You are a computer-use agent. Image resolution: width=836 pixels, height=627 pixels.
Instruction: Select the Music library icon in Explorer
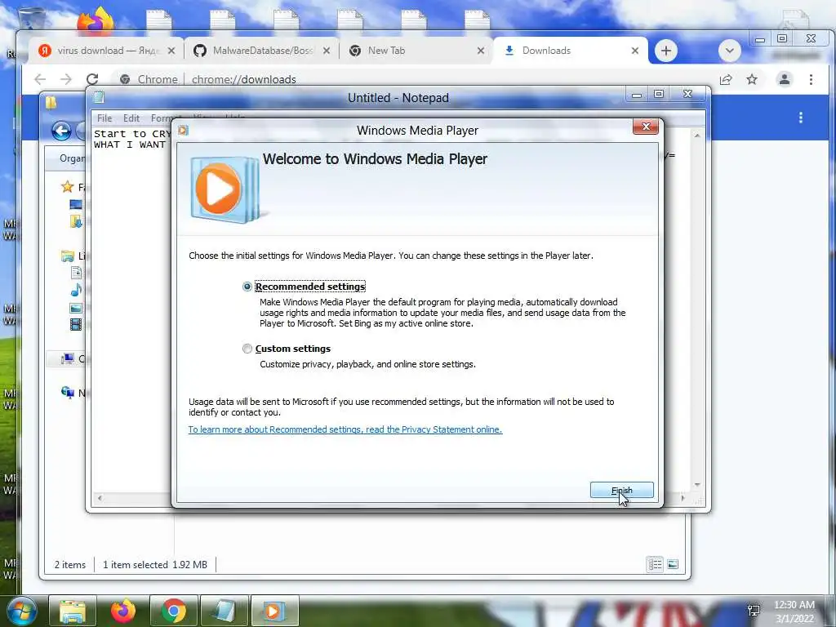coord(76,290)
